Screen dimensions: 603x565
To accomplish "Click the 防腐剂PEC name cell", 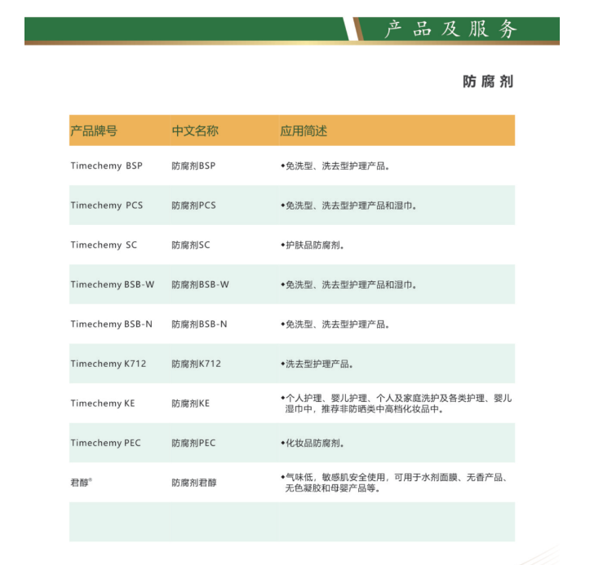I will [x=193, y=443].
